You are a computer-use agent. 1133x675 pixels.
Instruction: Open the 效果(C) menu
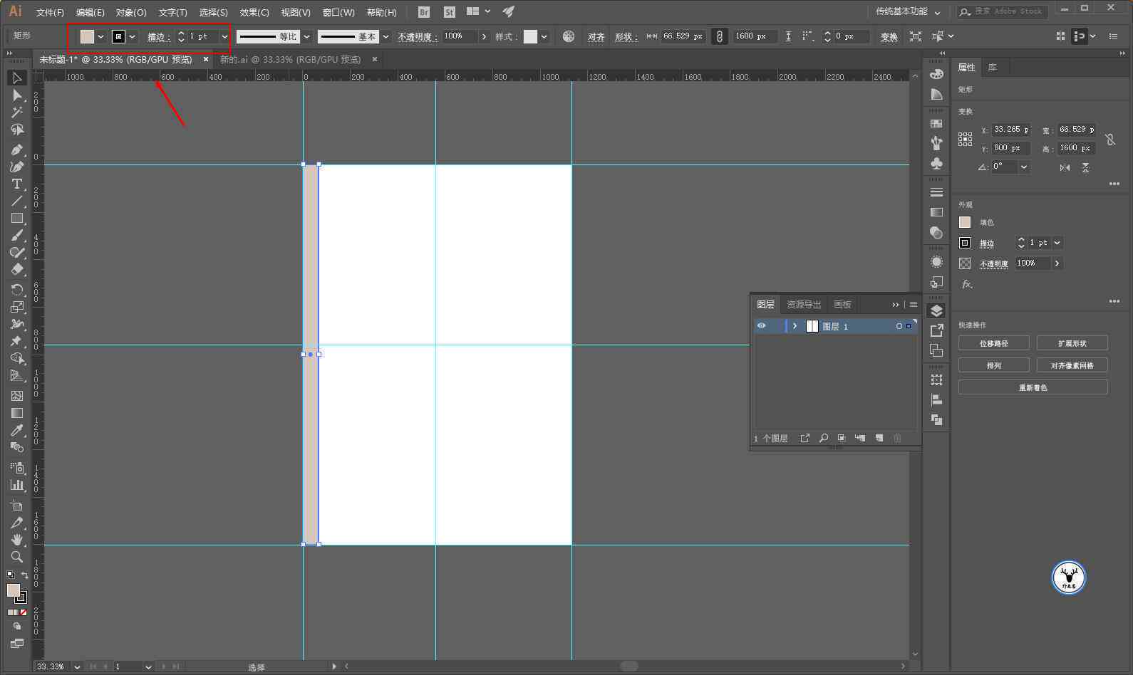[x=254, y=12]
